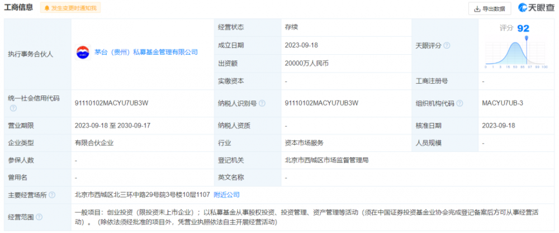Click the 工商注册号 label
The image size is (559, 233).
[x=432, y=81]
